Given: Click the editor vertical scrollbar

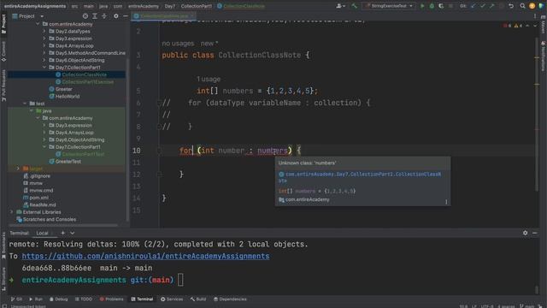Looking at the screenshot, I should pos(537,115).
